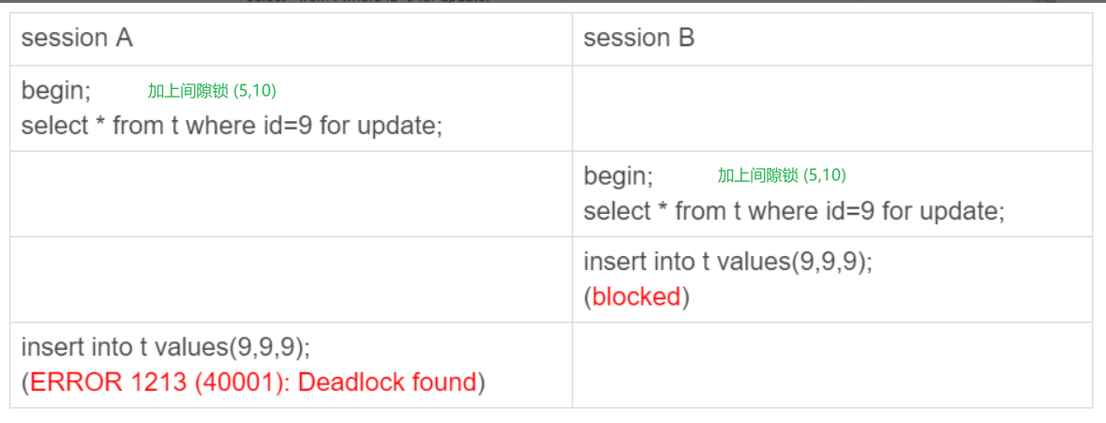Click empty session A cell beside session B's select

(x=291, y=193)
